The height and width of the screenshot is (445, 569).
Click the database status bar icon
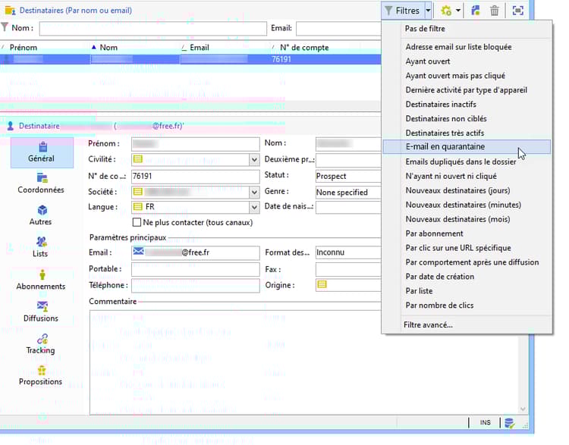point(509,423)
